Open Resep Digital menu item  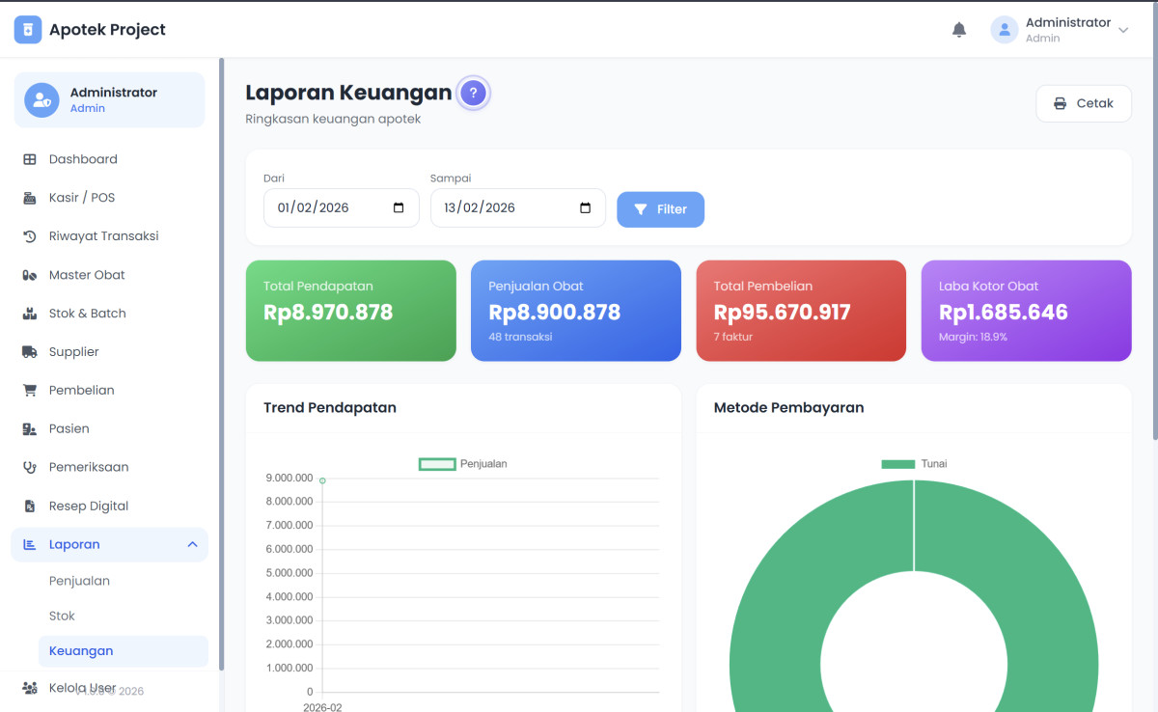tap(109, 506)
